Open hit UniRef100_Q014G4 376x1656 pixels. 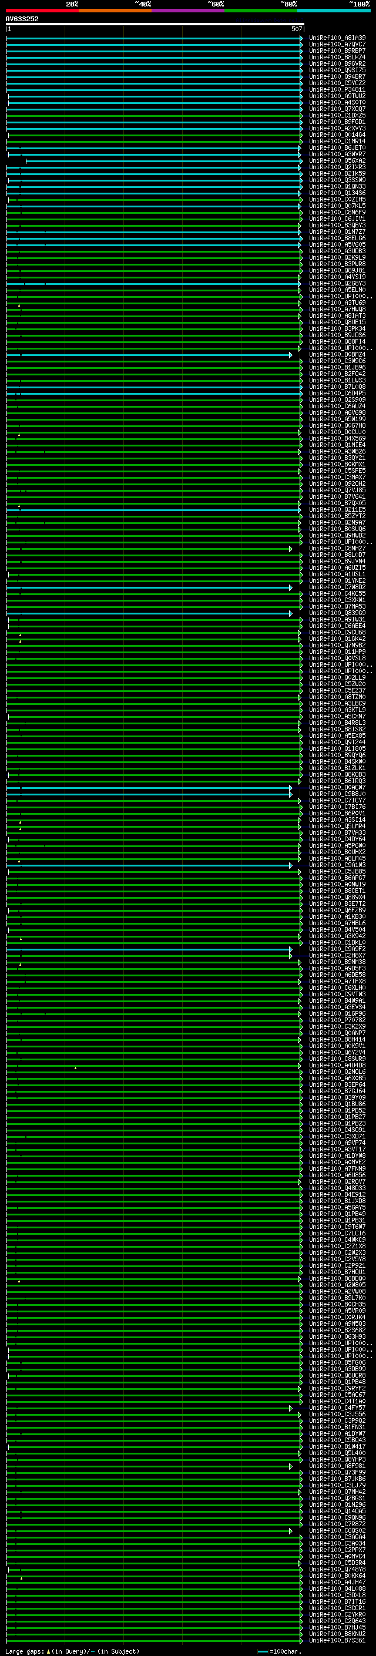[x=337, y=135]
